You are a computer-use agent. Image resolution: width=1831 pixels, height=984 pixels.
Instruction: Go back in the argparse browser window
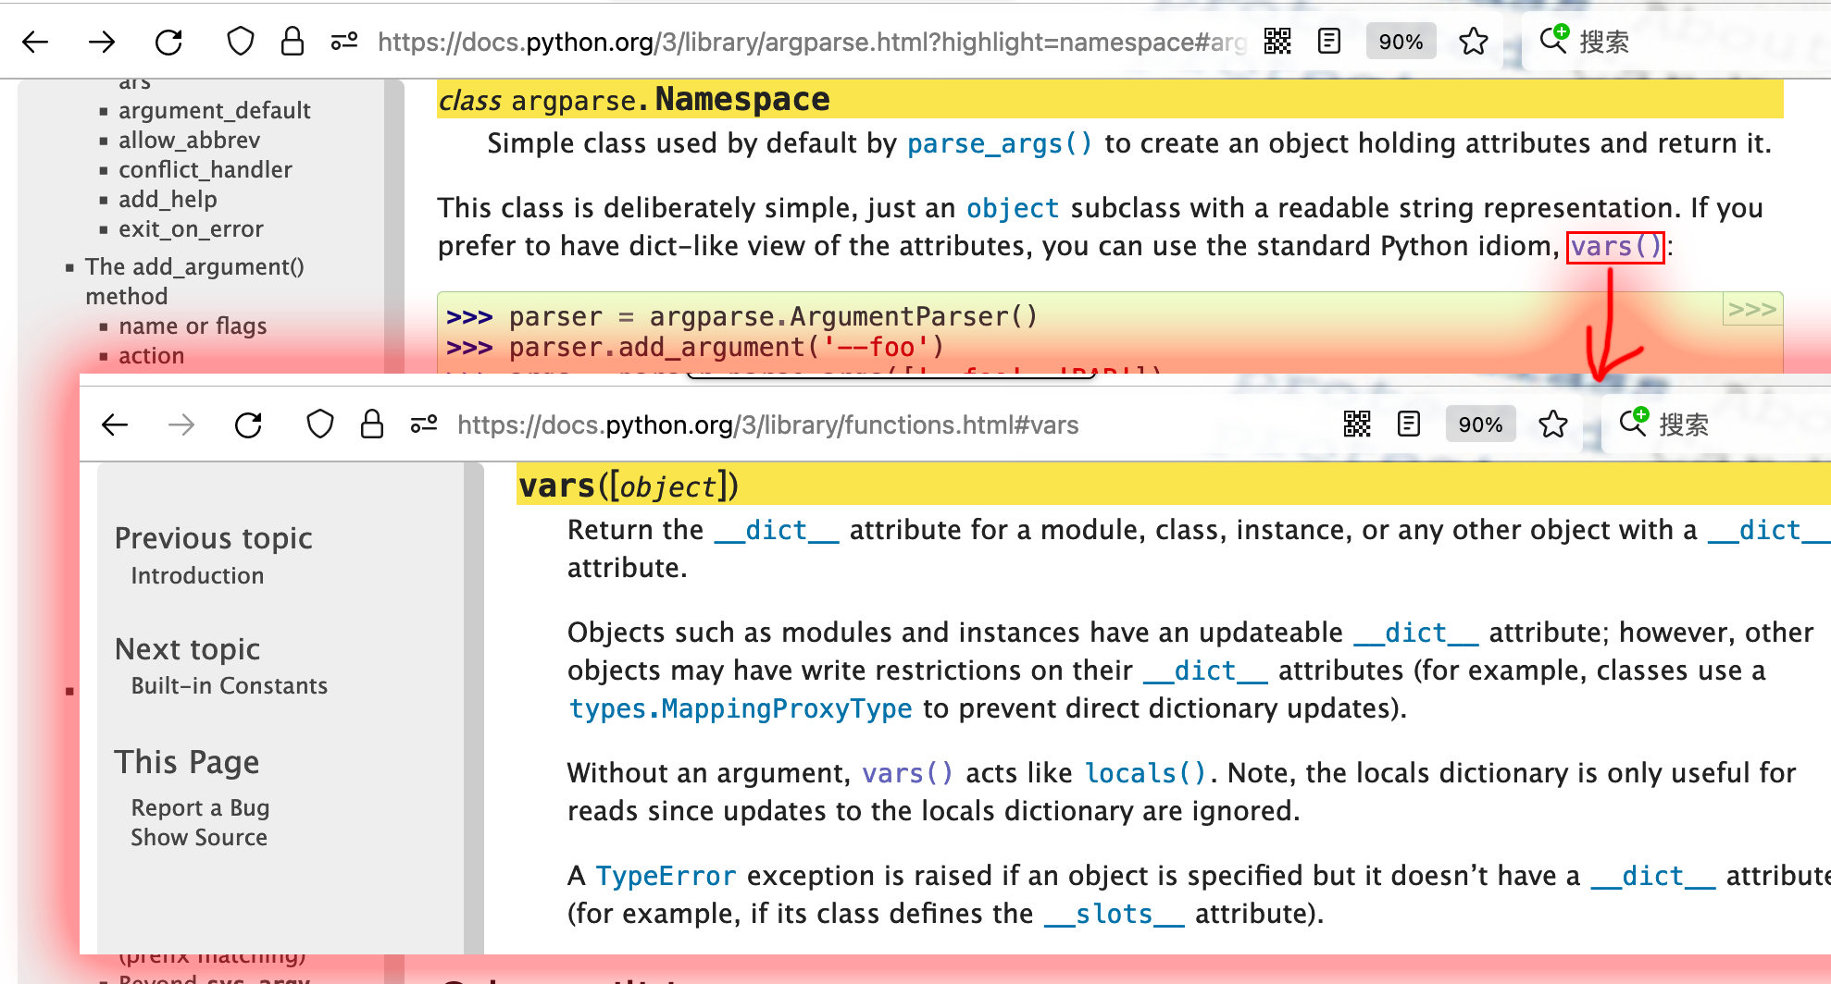[x=35, y=42]
